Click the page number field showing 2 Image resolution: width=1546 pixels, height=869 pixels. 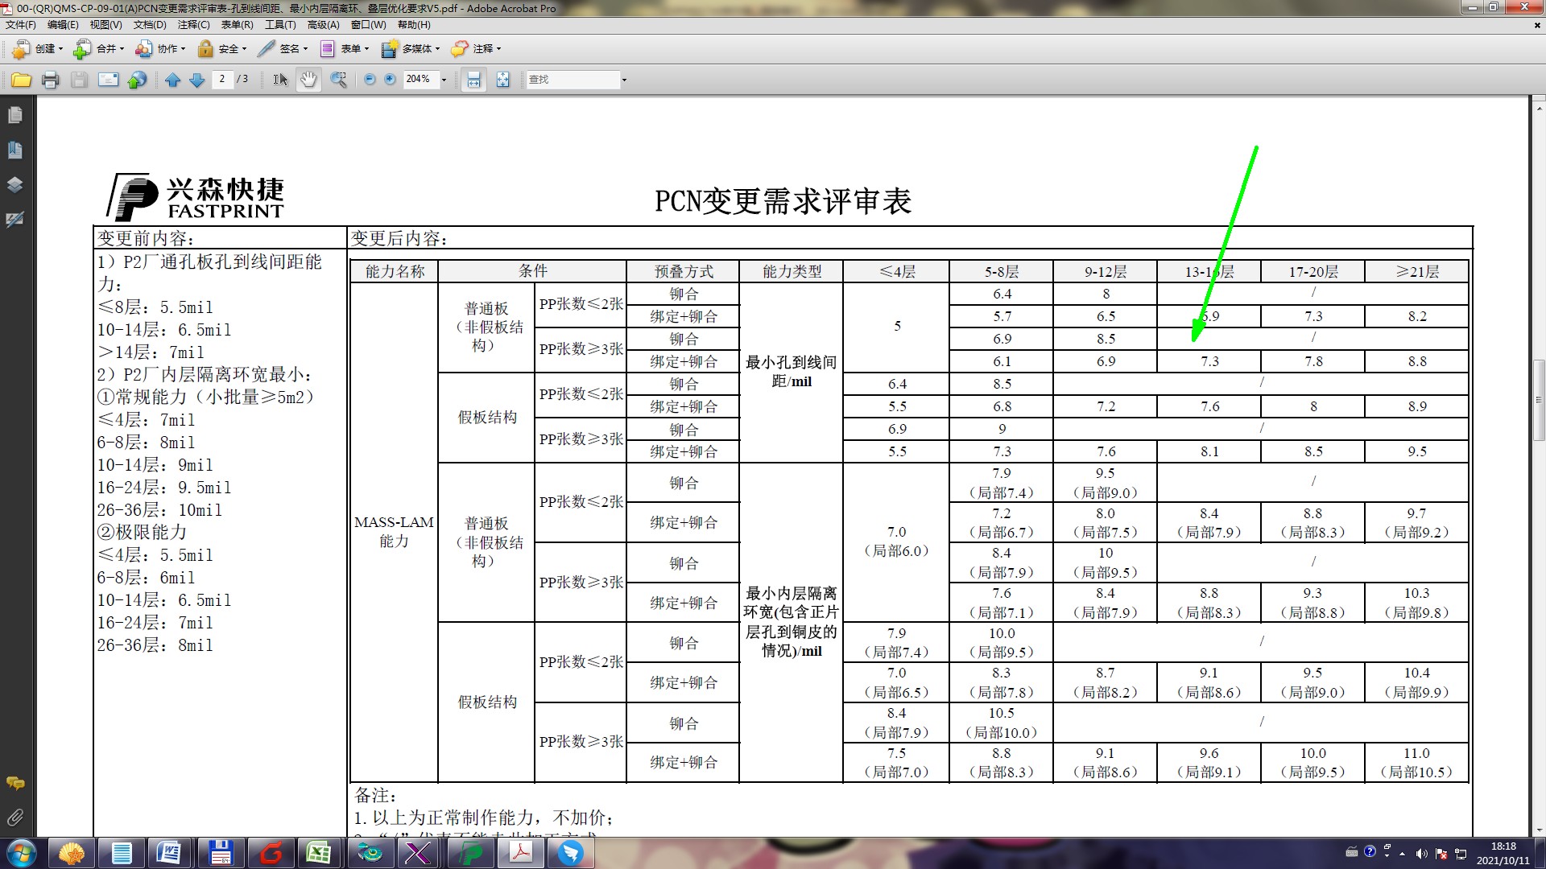tap(222, 79)
